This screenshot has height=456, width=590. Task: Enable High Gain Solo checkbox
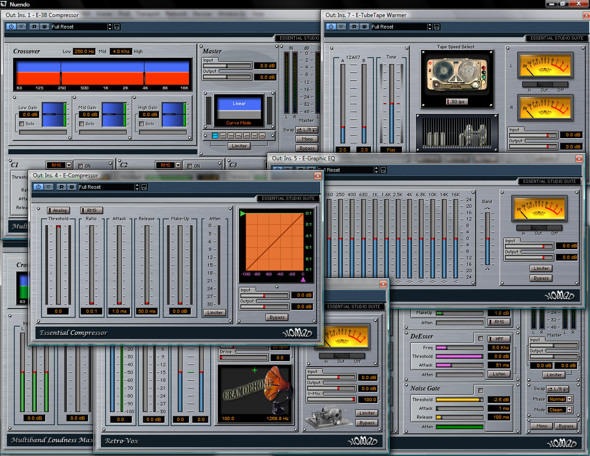pos(142,123)
